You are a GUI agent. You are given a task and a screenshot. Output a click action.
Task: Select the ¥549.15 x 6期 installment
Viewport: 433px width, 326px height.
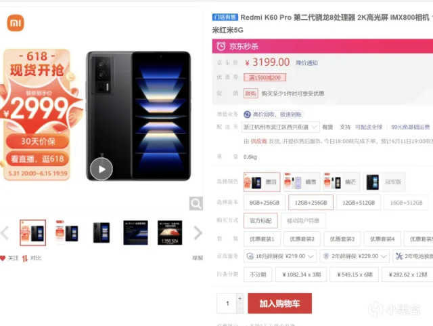pos(355,274)
